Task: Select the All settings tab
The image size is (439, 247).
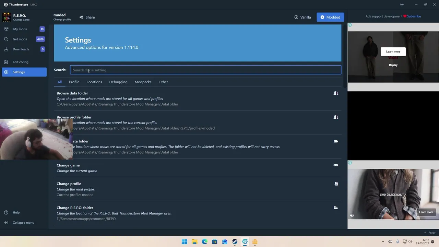Action: (60, 82)
